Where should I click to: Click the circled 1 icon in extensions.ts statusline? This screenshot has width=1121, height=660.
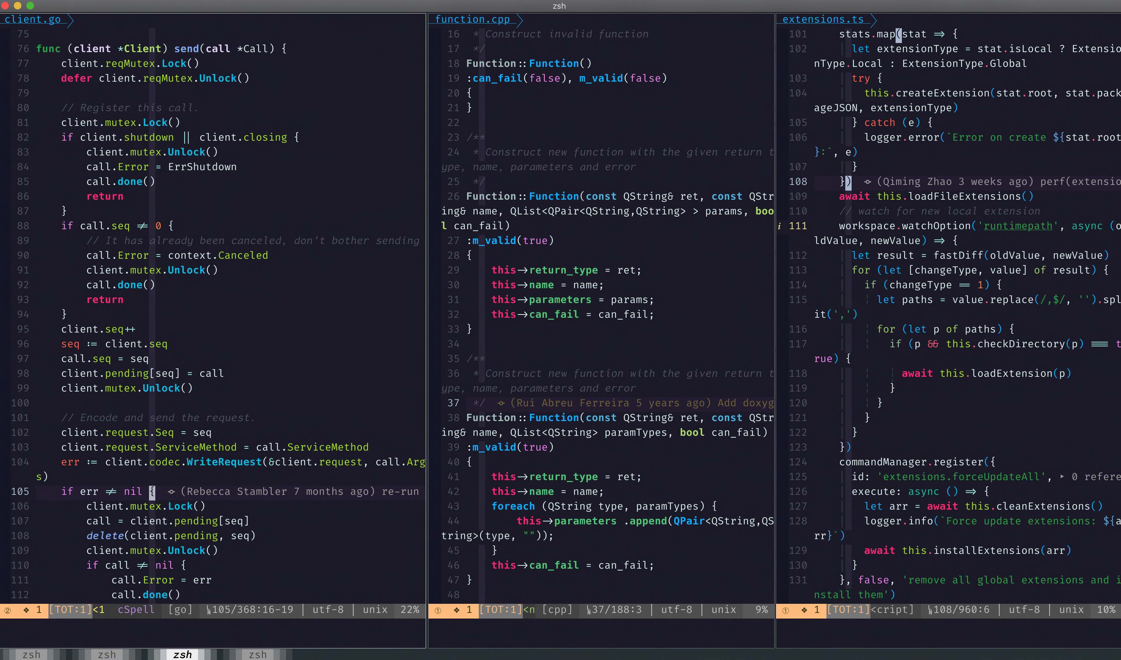[x=785, y=610]
